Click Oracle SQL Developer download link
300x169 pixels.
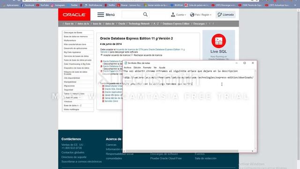tap(113, 89)
